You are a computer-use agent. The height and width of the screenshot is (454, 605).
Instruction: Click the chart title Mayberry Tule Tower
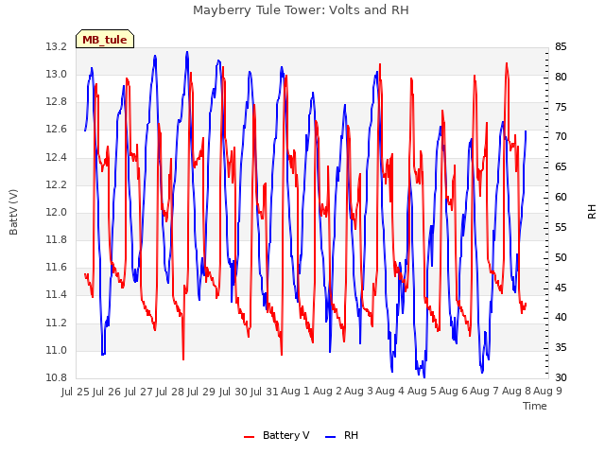click(x=301, y=10)
